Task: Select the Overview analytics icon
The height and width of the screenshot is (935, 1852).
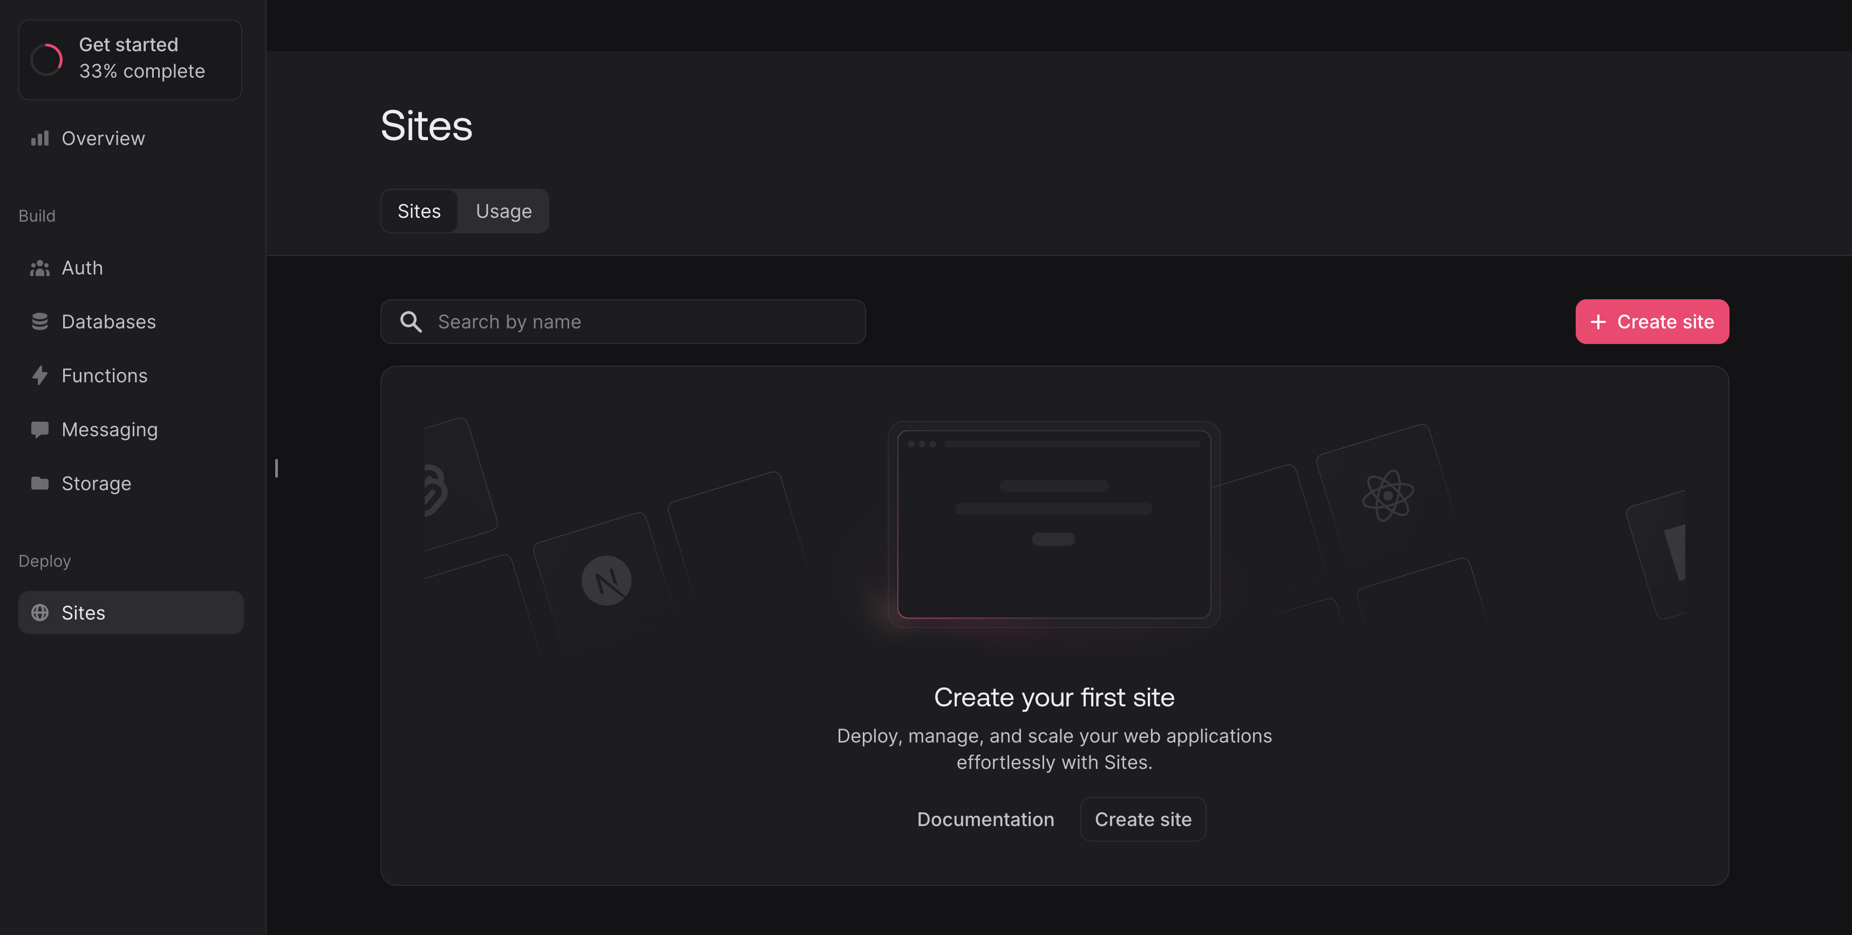Action: click(x=40, y=138)
